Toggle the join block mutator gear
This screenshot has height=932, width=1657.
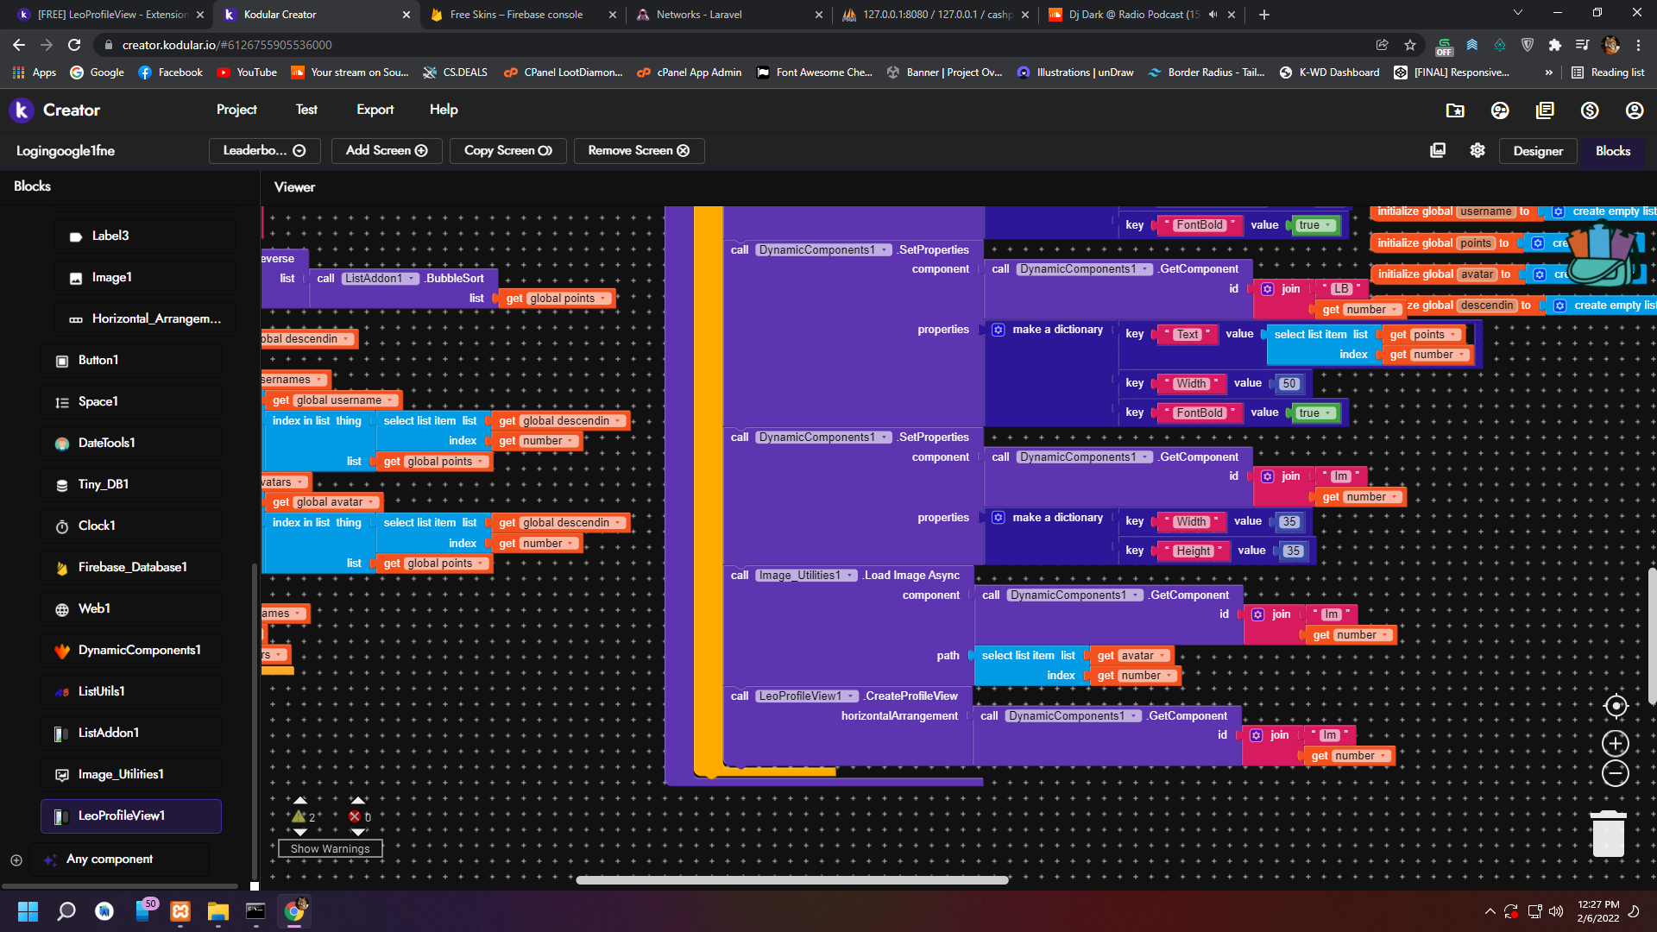(x=1267, y=289)
